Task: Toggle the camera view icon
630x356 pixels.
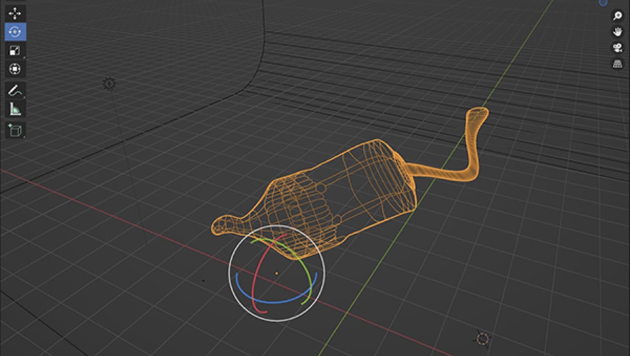Action: (x=617, y=48)
